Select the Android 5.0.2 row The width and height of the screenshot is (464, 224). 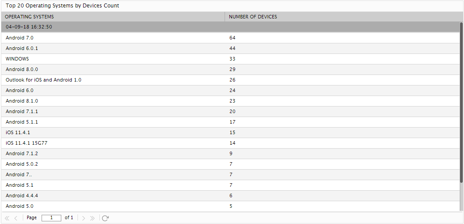click(x=230, y=164)
